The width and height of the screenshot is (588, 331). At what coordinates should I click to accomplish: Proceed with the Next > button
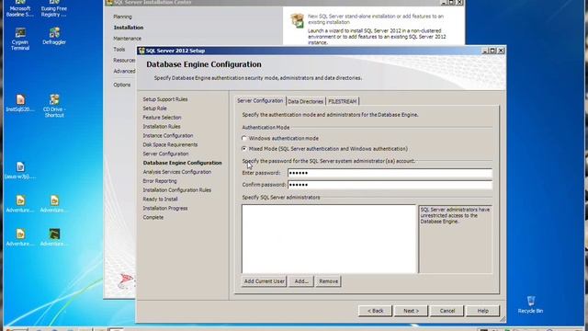pos(411,311)
